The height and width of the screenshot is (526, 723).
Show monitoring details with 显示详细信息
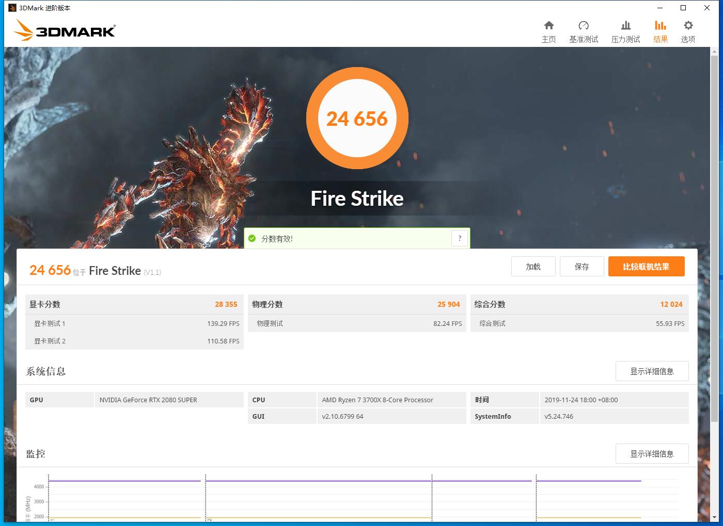652,454
